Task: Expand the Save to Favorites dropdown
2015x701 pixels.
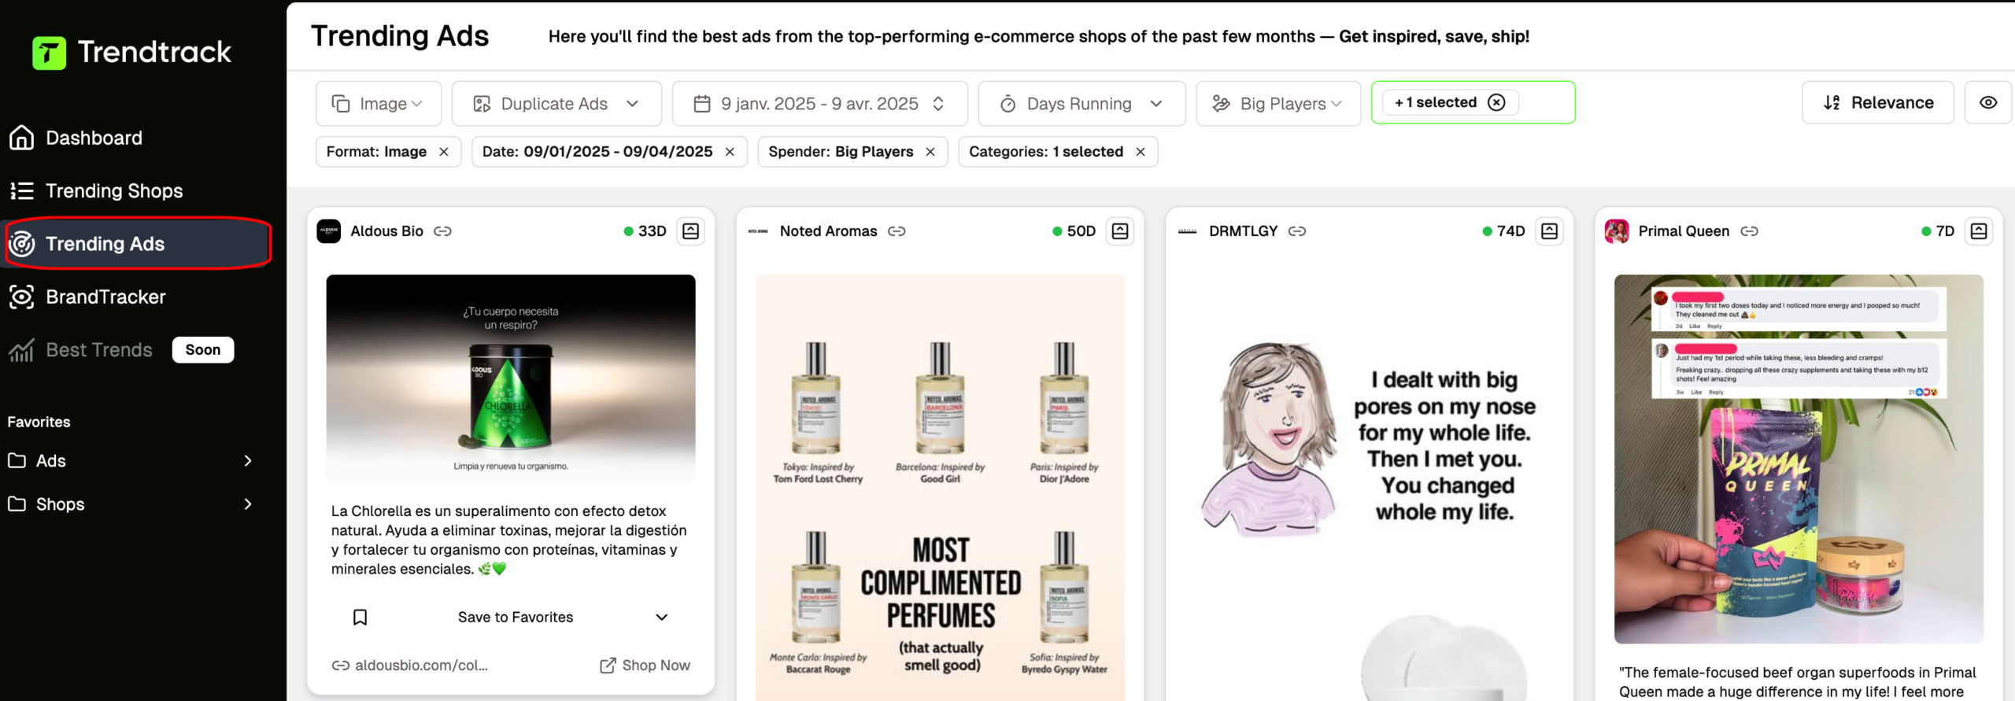Action: pos(661,617)
